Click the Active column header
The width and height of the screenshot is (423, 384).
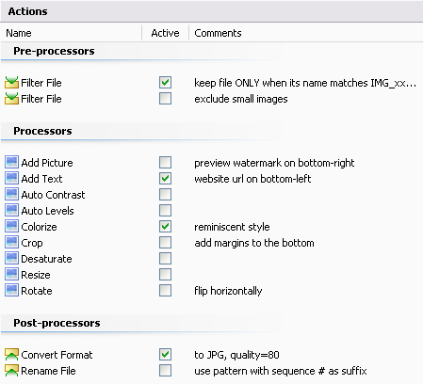coord(165,33)
